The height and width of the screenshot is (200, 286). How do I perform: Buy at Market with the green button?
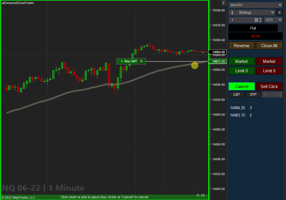(241, 61)
